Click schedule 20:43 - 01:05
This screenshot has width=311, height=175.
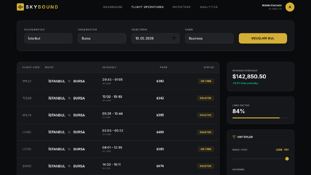coord(113,80)
